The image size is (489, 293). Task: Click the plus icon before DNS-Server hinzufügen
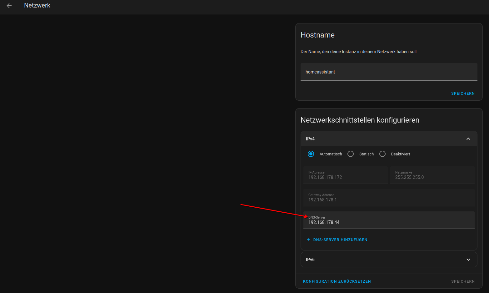pos(308,240)
